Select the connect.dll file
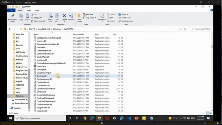Screen dimensions: 222x125 [x=78, y=41]
